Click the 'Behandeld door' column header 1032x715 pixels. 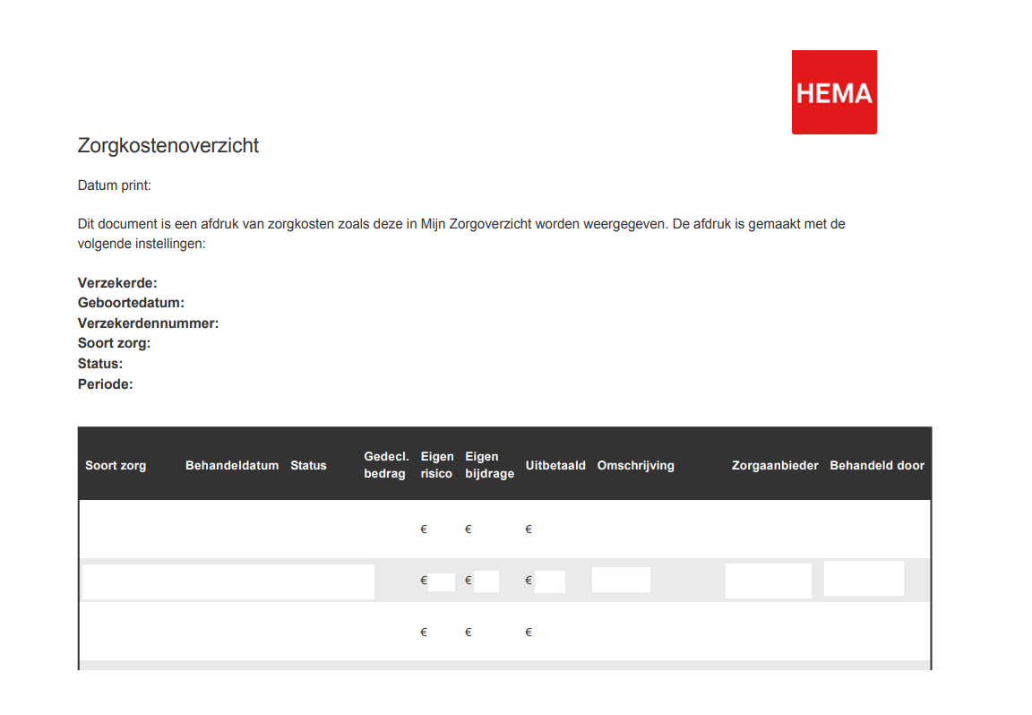877,466
